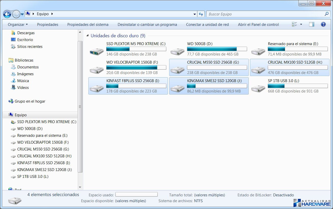
Task: Open the SSD PLEXTOR M5 PRO XTREME drive icon
Action: coord(97,51)
